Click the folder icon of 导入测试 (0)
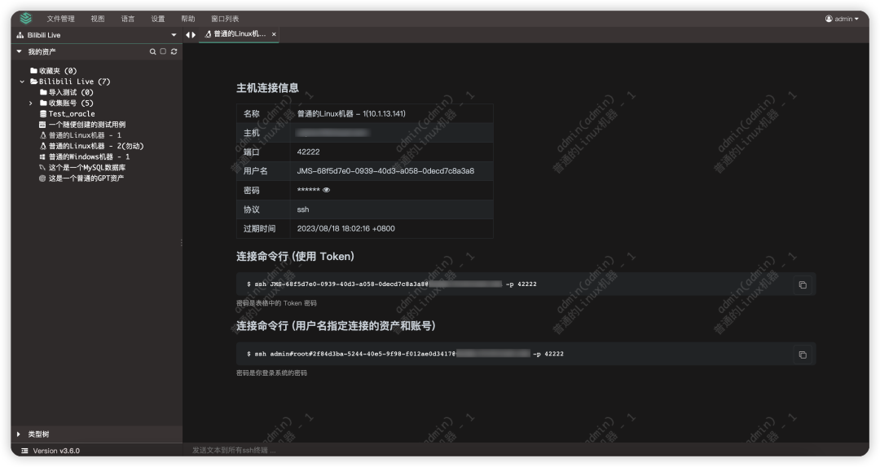This screenshot has height=467, width=880. (43, 92)
